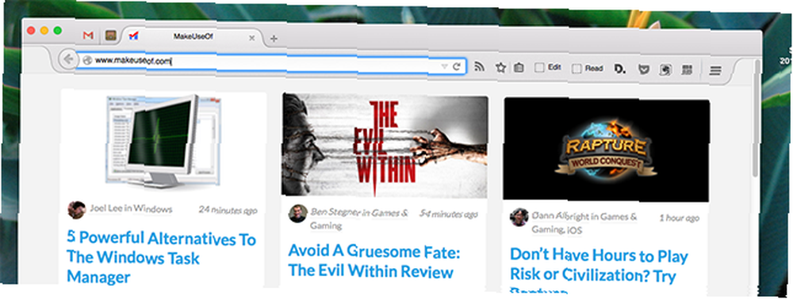Click the Read toolbar button

pos(588,69)
